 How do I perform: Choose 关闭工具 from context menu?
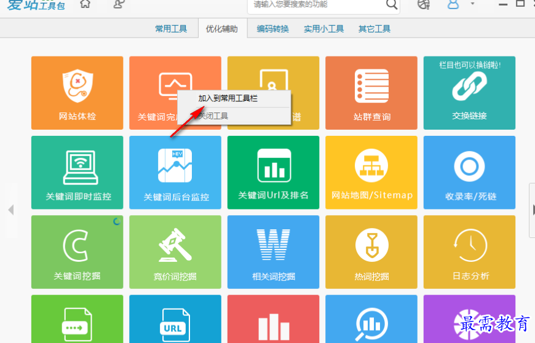[x=234, y=116]
